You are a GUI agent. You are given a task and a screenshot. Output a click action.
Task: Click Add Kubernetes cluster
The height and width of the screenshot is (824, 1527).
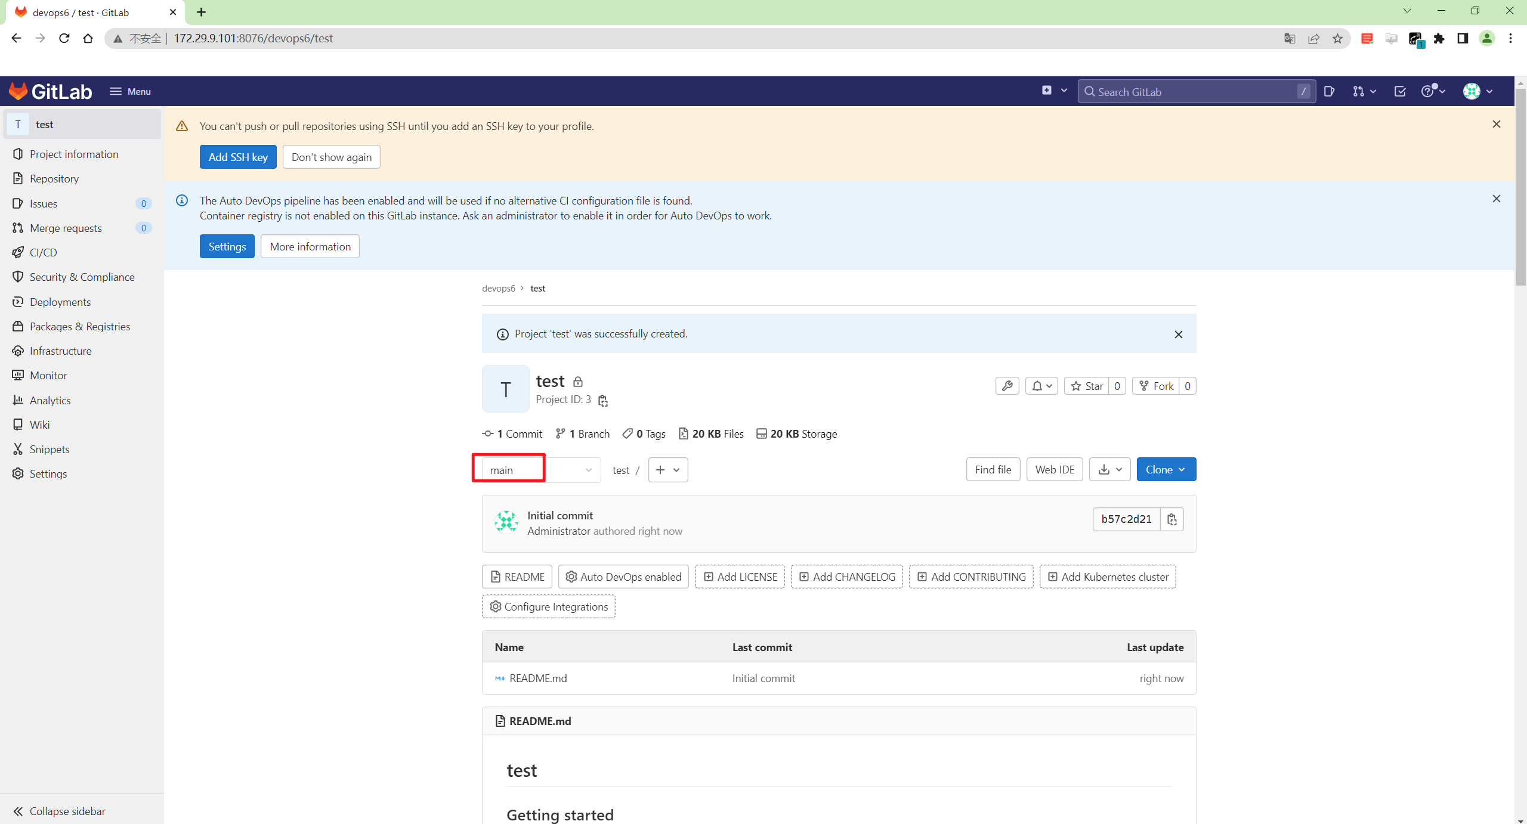point(1107,577)
